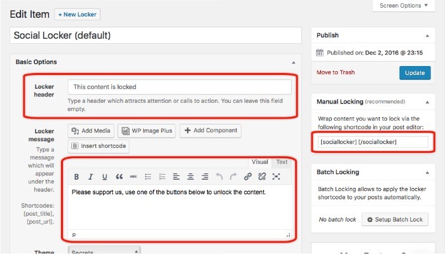Click the insert link icon
This screenshot has height=254, width=445.
click(248, 177)
